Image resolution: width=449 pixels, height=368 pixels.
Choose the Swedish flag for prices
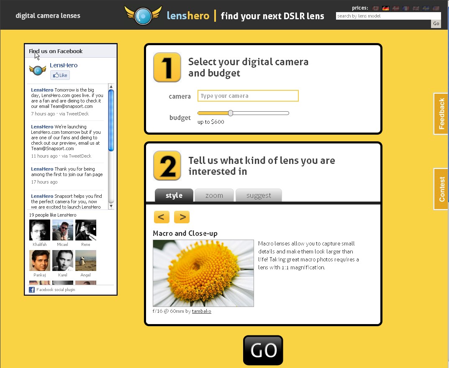point(426,8)
